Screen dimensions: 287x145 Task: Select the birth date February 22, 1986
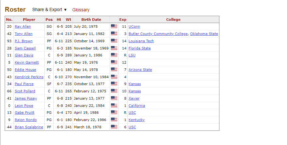coord(90,120)
